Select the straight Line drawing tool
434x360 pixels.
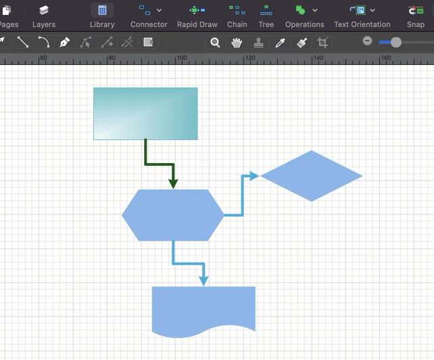point(23,42)
